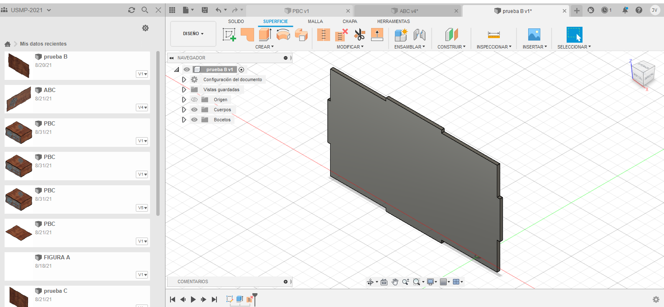This screenshot has height=307, width=664.
Task: Open the ENSAMBLAR dropdown menu
Action: coord(410,47)
